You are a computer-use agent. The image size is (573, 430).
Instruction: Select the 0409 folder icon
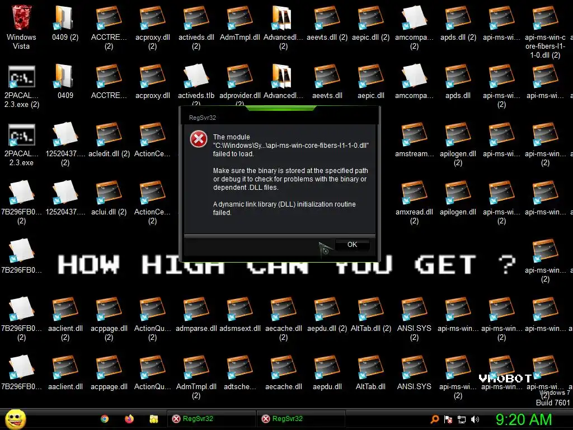tap(65, 81)
